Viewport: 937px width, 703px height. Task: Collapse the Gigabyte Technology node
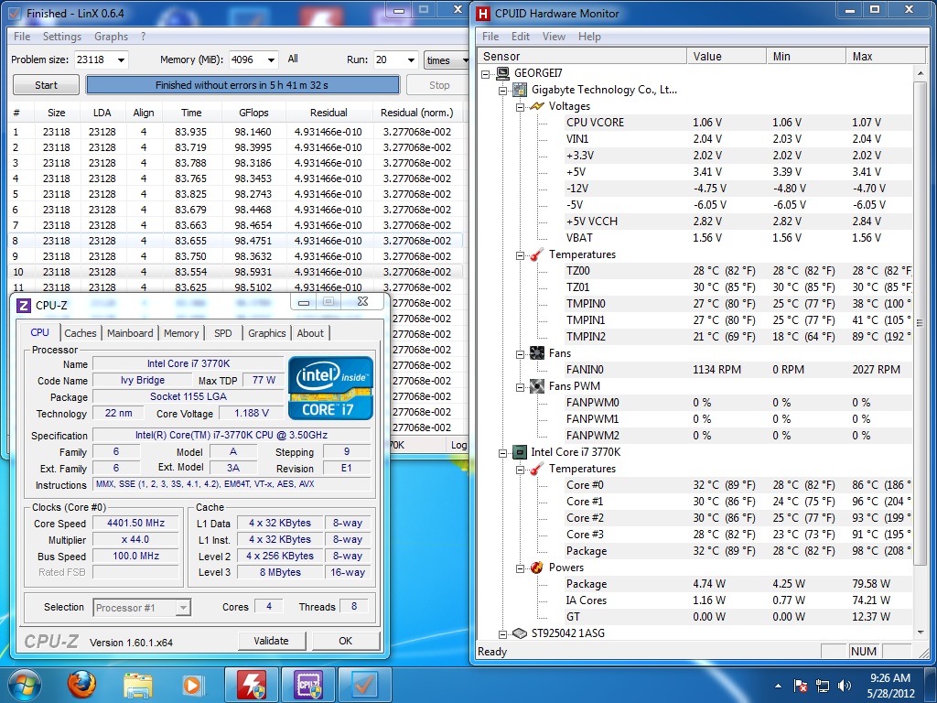click(x=503, y=91)
